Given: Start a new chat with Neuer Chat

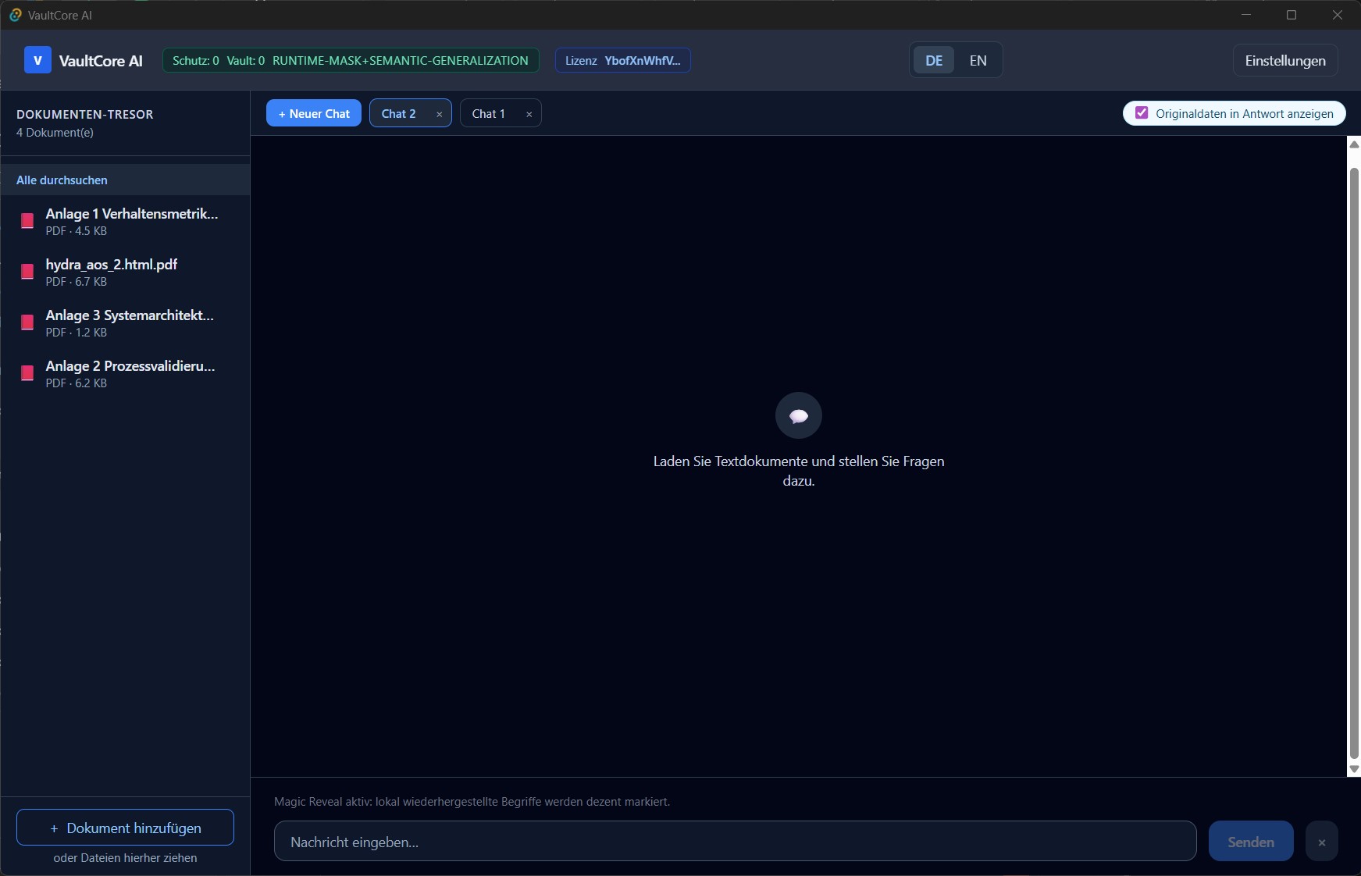Looking at the screenshot, I should (314, 113).
